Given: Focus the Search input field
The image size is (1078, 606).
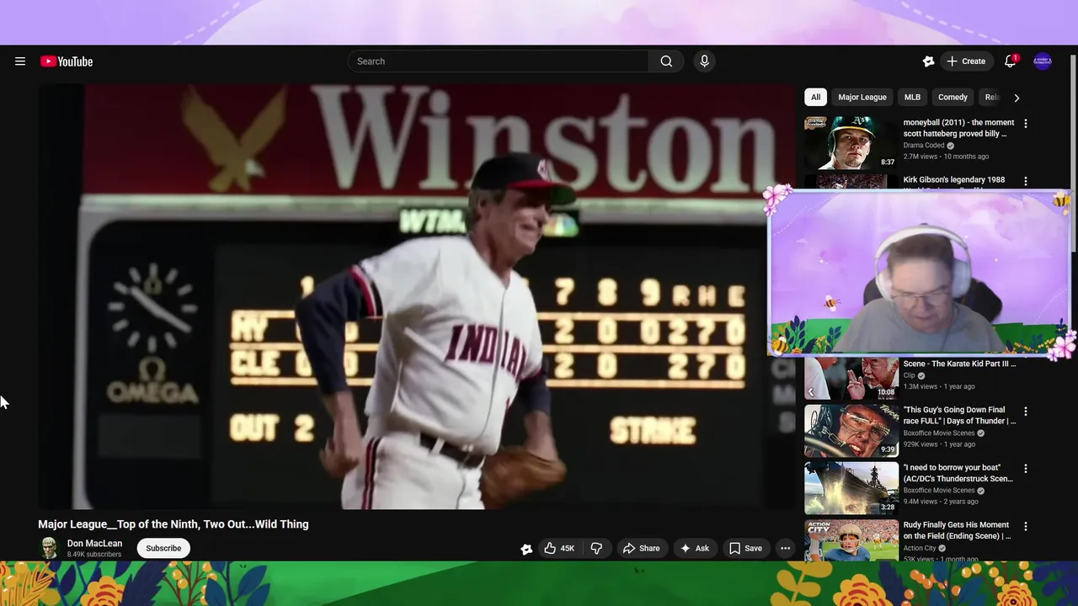Looking at the screenshot, I should click(498, 61).
